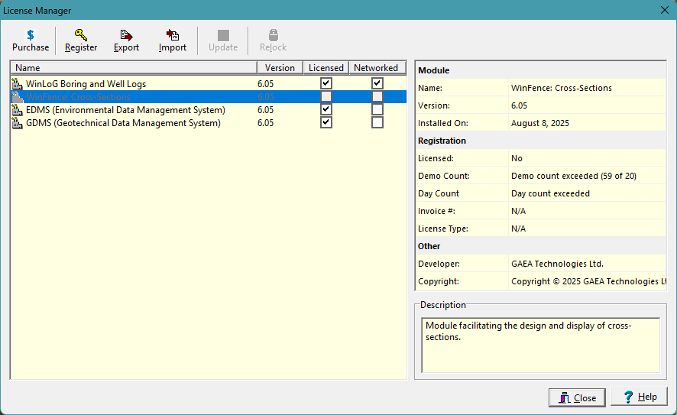Close the License Manager window
Screen dimensions: 677x415
coord(665,10)
